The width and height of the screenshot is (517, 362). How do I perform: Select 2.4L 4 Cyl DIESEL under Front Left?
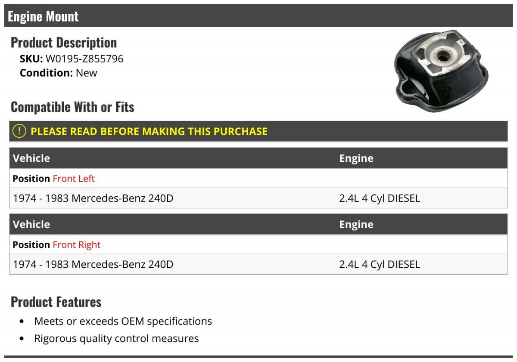point(380,198)
